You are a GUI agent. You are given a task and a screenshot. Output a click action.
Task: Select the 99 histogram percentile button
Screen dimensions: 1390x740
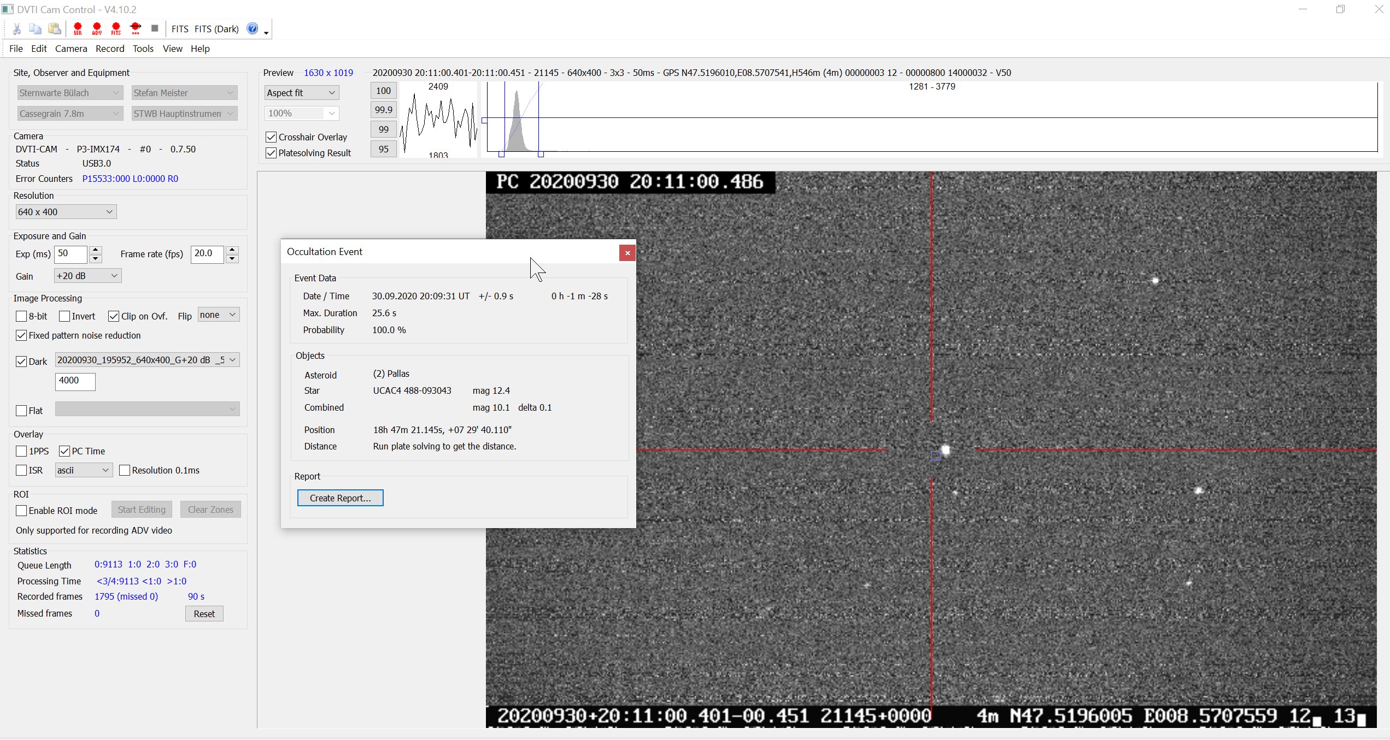pos(383,129)
